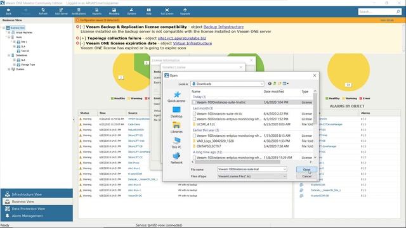Go to Desktop in Open dialog
406x228 pixels.
coord(176,113)
